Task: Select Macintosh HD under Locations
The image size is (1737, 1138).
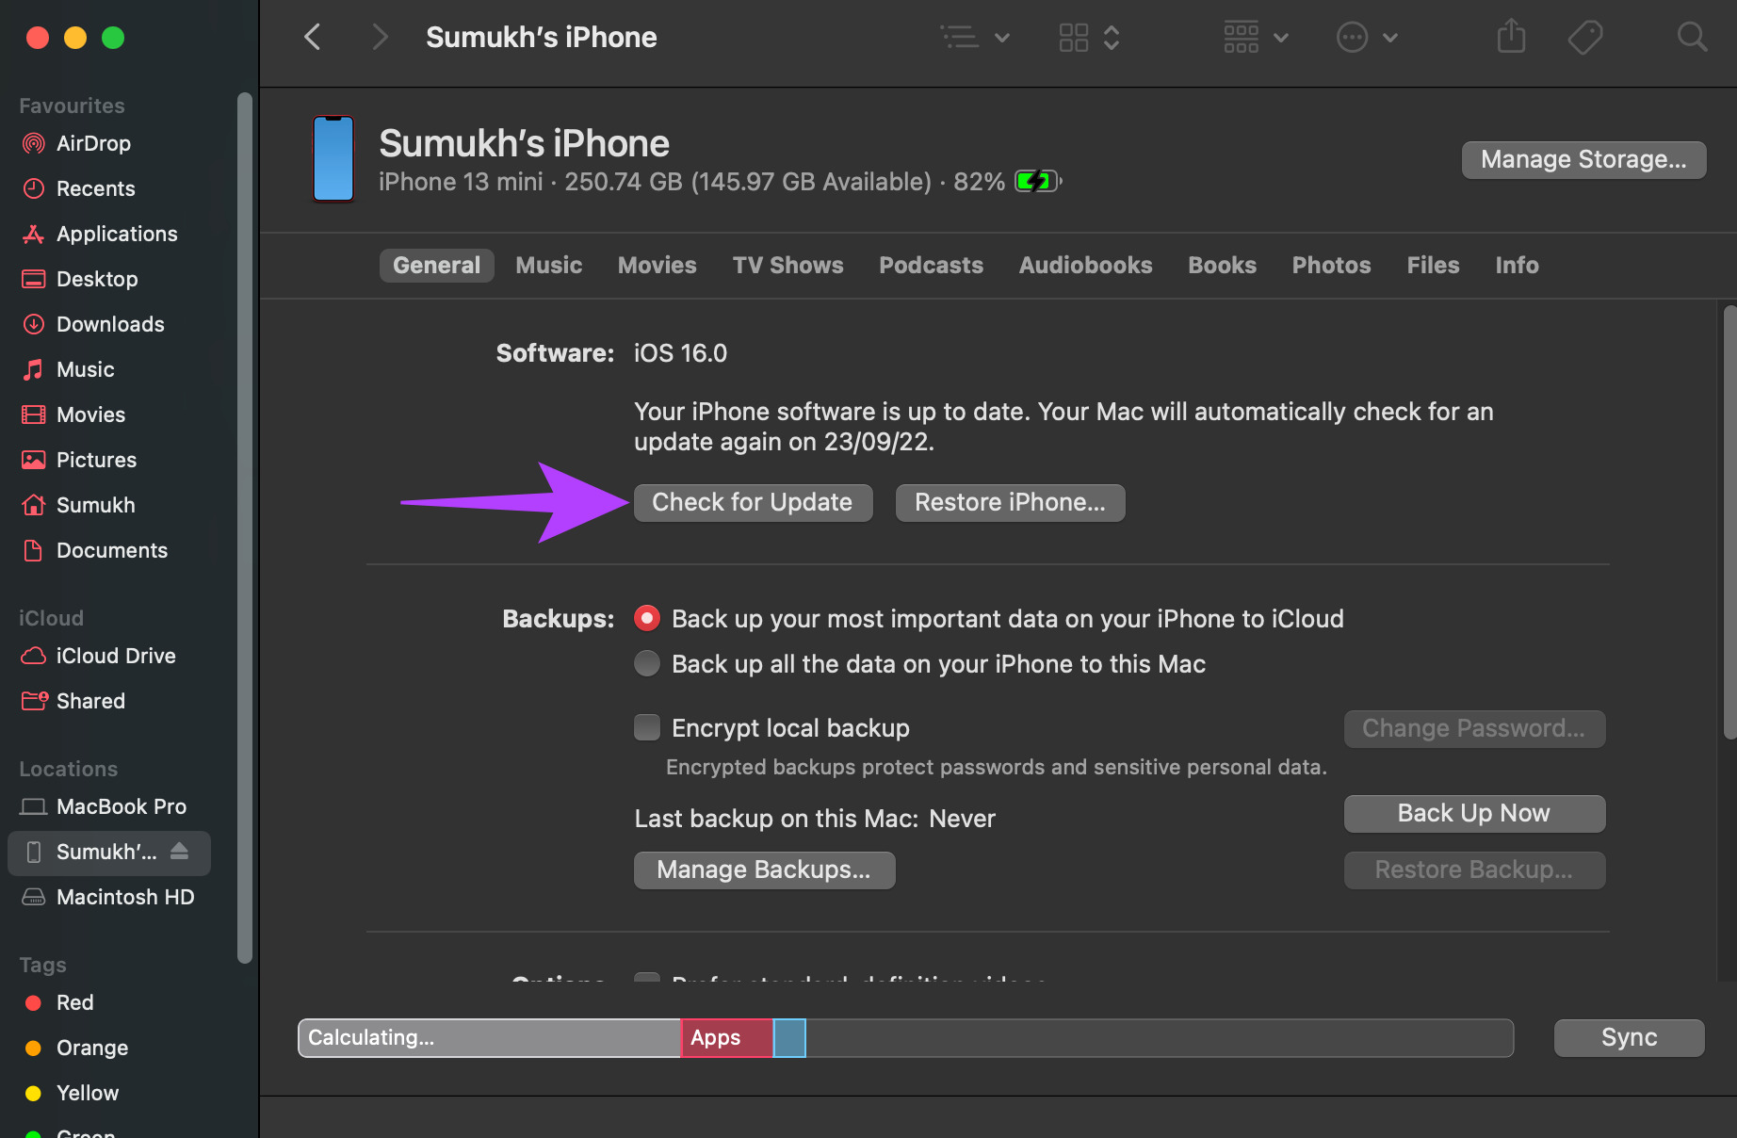Action: [124, 897]
